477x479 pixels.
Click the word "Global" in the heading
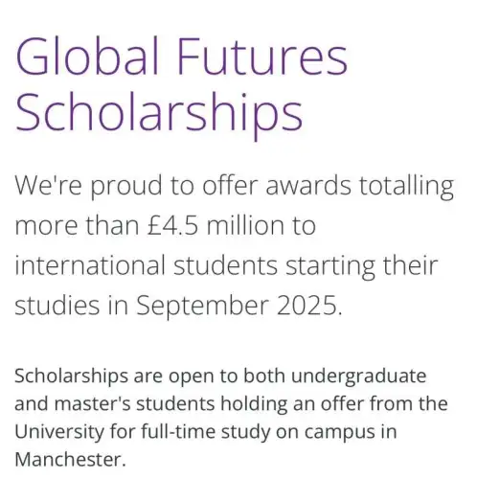coord(87,57)
